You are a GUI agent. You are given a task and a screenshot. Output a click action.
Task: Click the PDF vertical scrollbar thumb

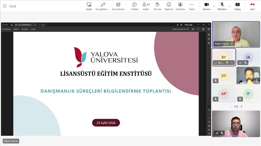205,36
